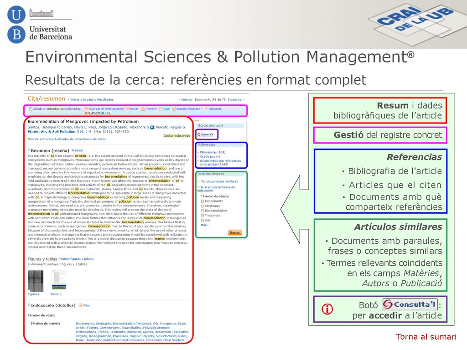467x350 pixels.
Task: Go to the Siguiente document
Action: [236, 100]
